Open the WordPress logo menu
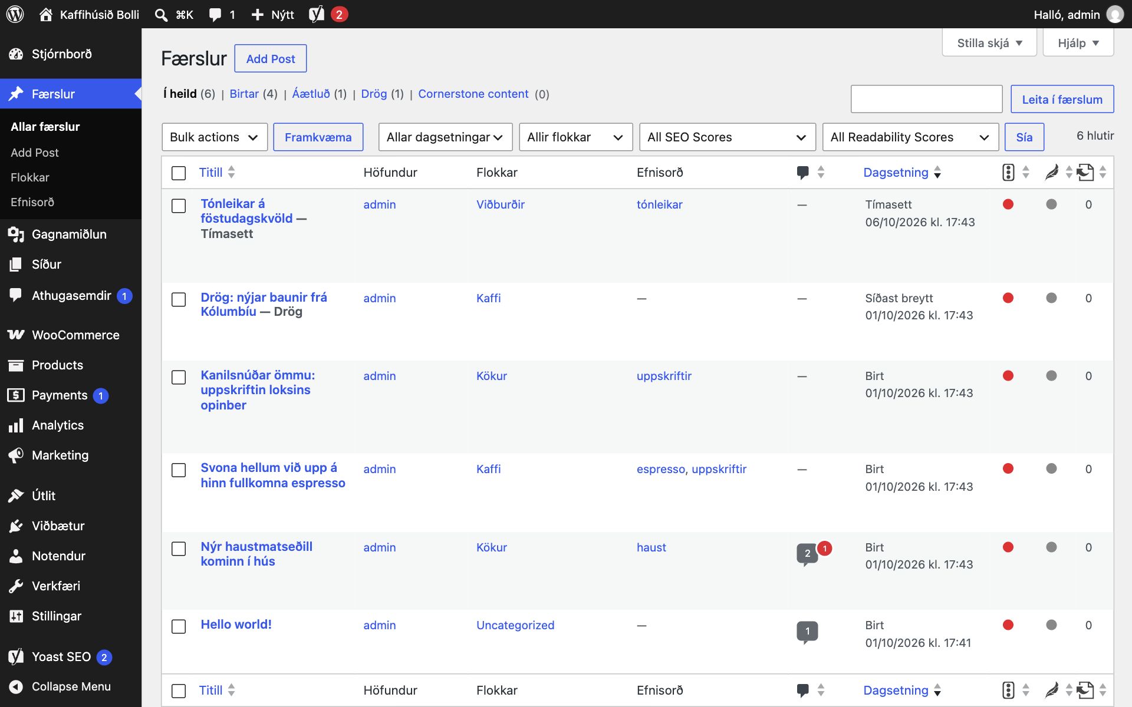This screenshot has width=1132, height=707. (x=15, y=14)
